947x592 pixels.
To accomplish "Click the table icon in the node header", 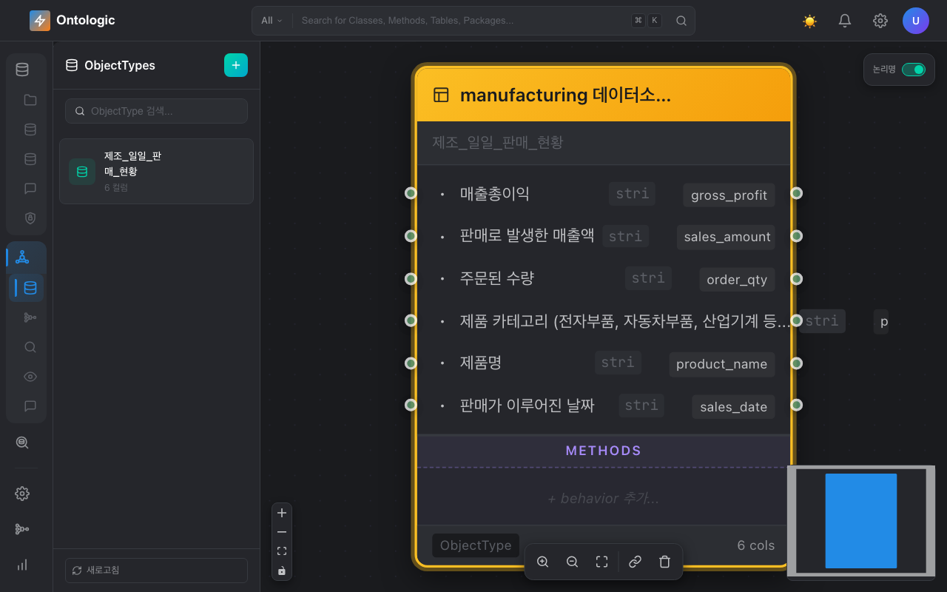I will pyautogui.click(x=441, y=95).
